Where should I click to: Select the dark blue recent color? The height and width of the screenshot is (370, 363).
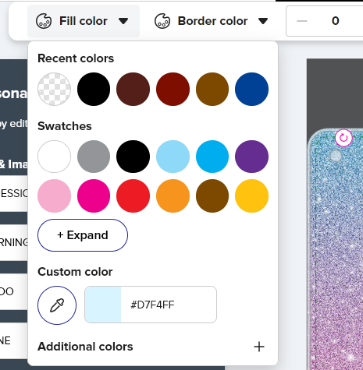251,89
